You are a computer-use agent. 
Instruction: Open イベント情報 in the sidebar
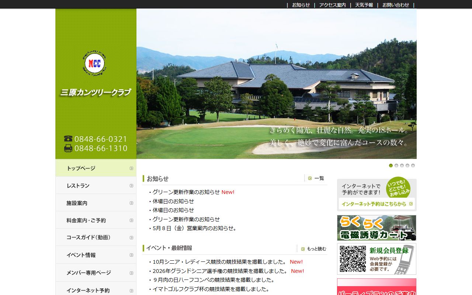[x=96, y=255]
